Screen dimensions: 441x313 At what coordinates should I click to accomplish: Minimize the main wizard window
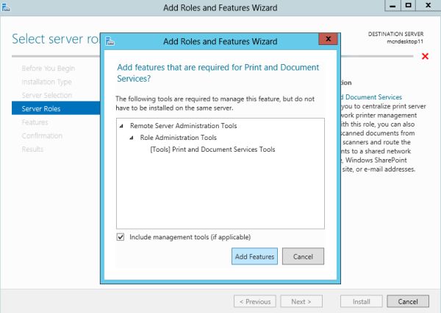[390, 6]
